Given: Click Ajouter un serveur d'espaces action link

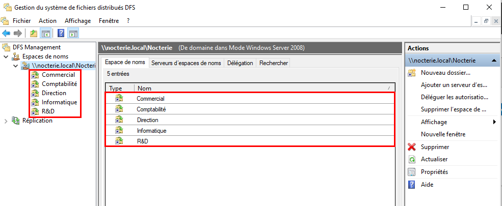Looking at the screenshot, I should pos(454,85).
